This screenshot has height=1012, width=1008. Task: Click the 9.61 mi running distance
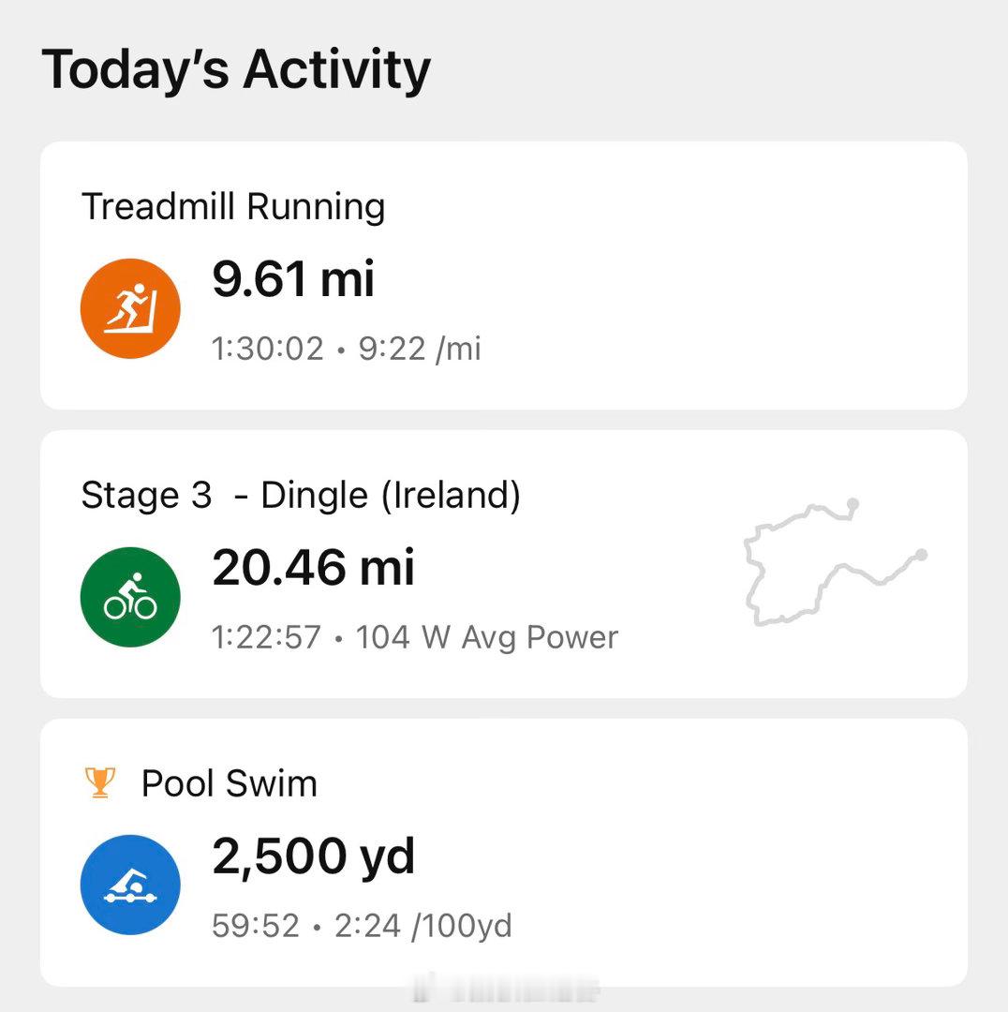pos(292,278)
